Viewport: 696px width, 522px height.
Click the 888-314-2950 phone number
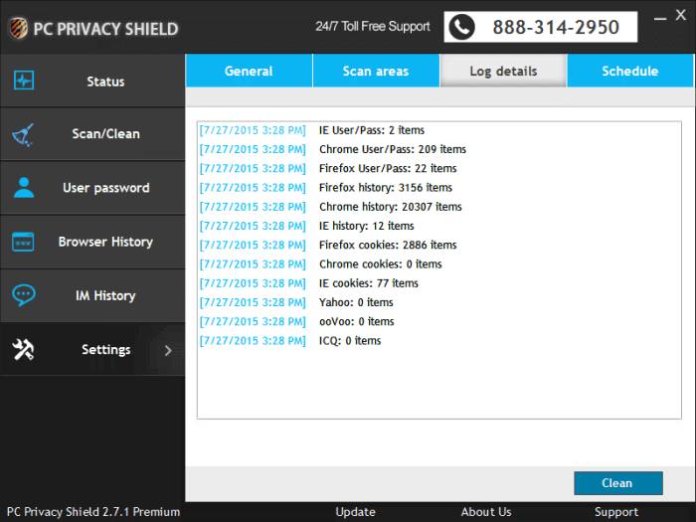pos(556,27)
